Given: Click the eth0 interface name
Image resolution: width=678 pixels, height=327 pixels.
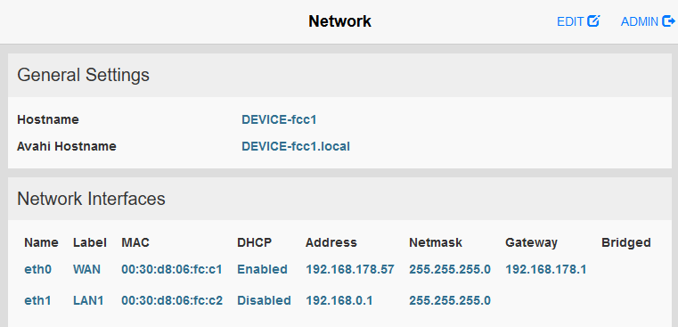Looking at the screenshot, I should [38, 269].
